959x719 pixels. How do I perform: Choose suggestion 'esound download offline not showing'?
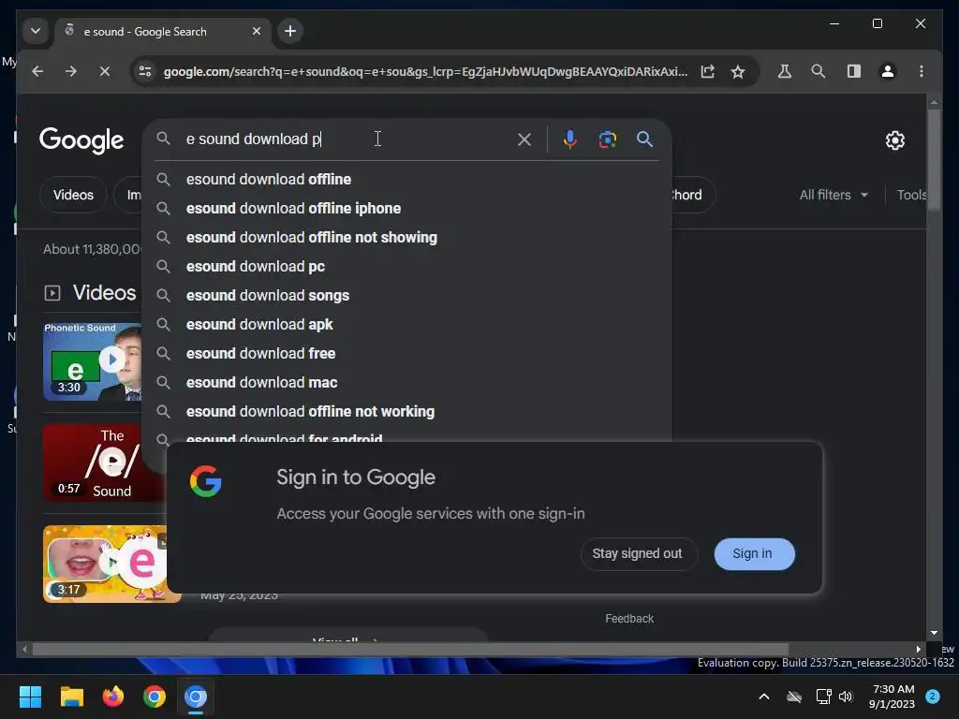[406, 237]
